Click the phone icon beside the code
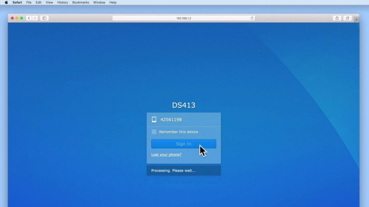This screenshot has height=207, width=369. tap(154, 119)
